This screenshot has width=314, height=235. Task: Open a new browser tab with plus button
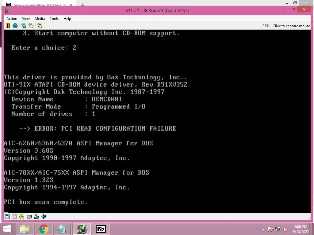tap(83, 5)
